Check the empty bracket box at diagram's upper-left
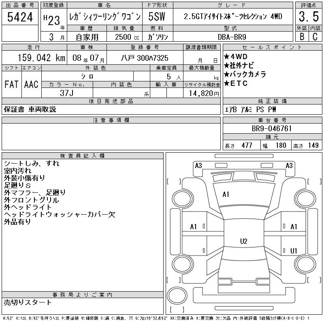The width and height of the screenshot is (324, 324). pos(174,181)
